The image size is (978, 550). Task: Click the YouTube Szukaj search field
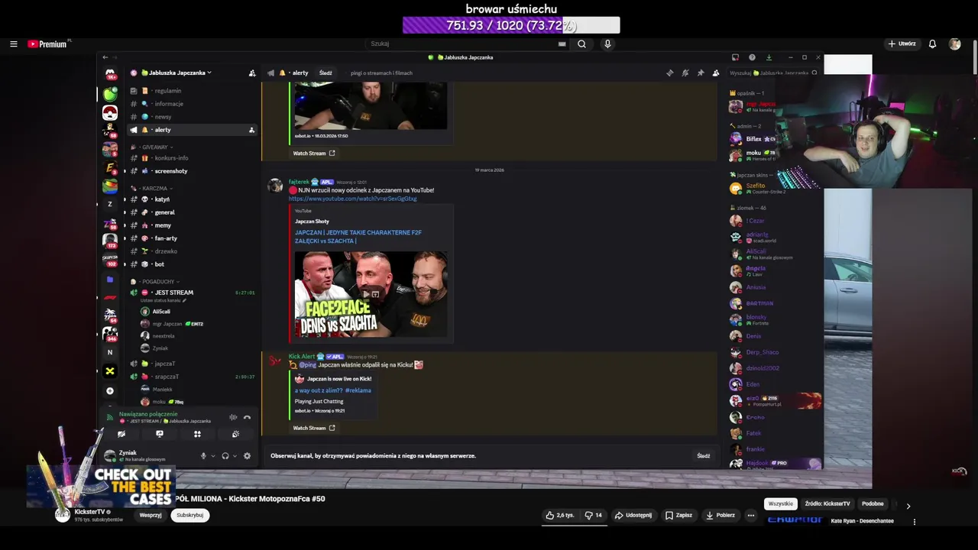click(466, 44)
